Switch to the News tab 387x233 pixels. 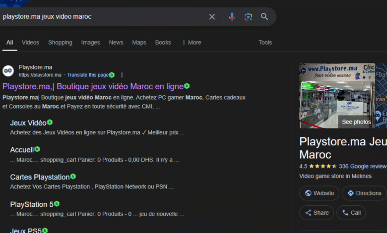pyautogui.click(x=116, y=43)
